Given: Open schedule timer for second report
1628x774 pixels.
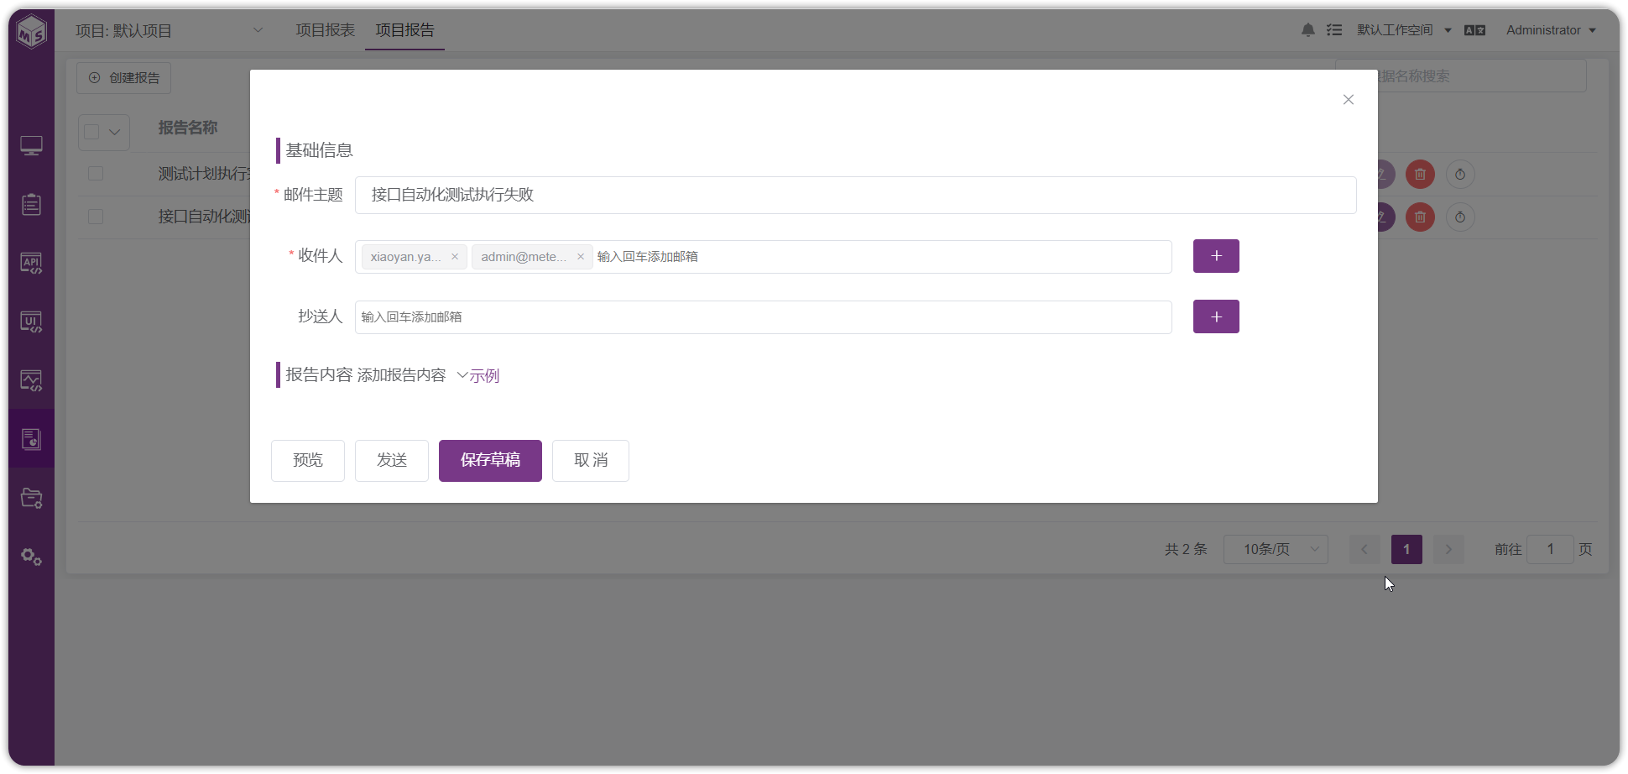Looking at the screenshot, I should [x=1460, y=217].
